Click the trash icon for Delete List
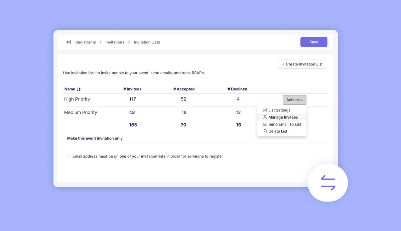The width and height of the screenshot is (401, 231). 265,131
